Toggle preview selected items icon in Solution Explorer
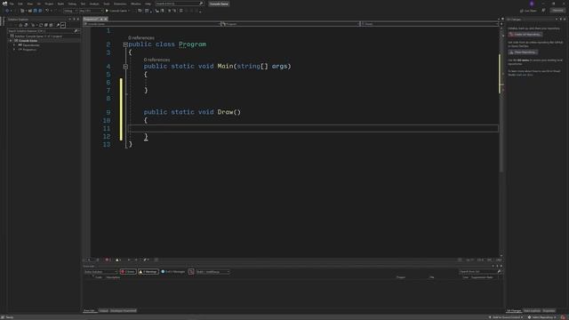The width and height of the screenshot is (569, 320). pyautogui.click(x=63, y=25)
